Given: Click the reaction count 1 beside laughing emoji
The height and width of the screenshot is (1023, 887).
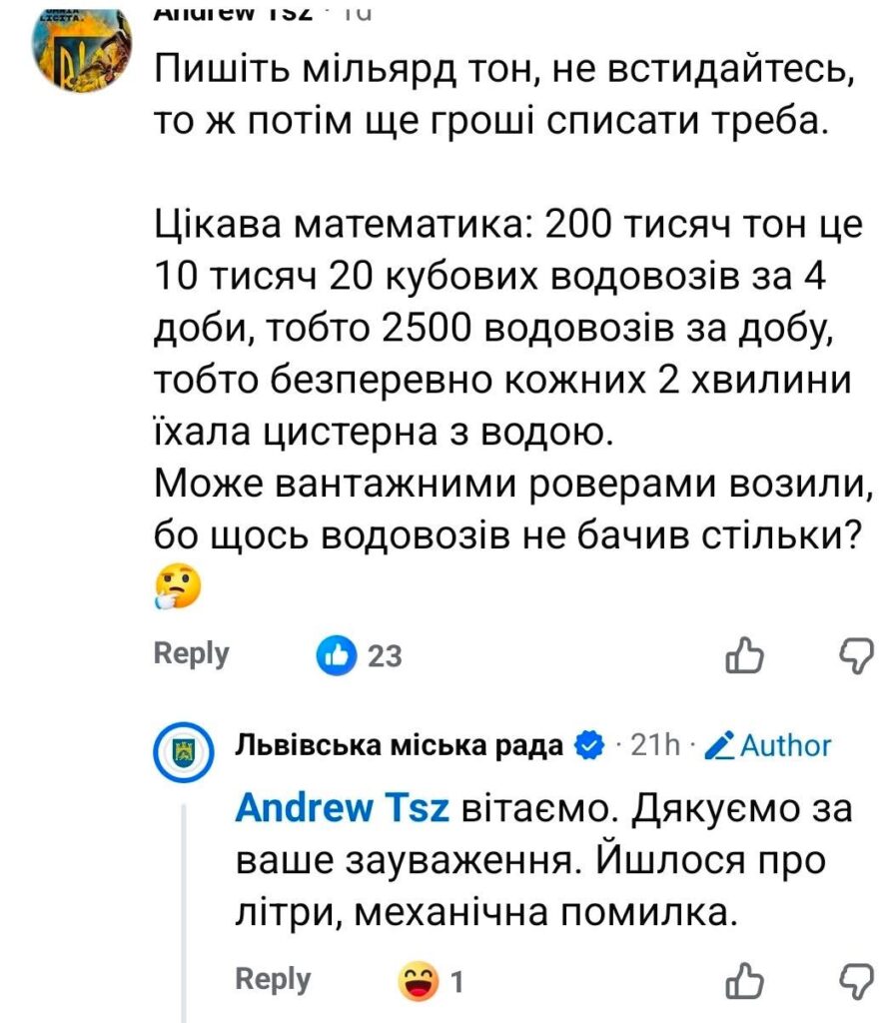Looking at the screenshot, I should [x=456, y=980].
